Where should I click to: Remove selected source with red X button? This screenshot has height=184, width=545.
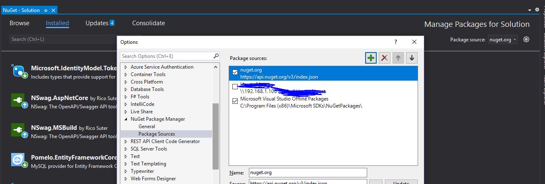(385, 58)
